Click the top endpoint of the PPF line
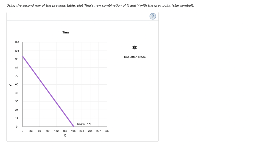256x149 pixels. tap(23, 57)
